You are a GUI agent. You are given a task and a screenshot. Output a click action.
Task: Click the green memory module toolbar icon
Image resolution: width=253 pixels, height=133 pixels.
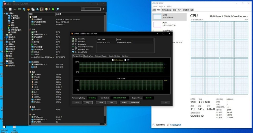[19, 9]
